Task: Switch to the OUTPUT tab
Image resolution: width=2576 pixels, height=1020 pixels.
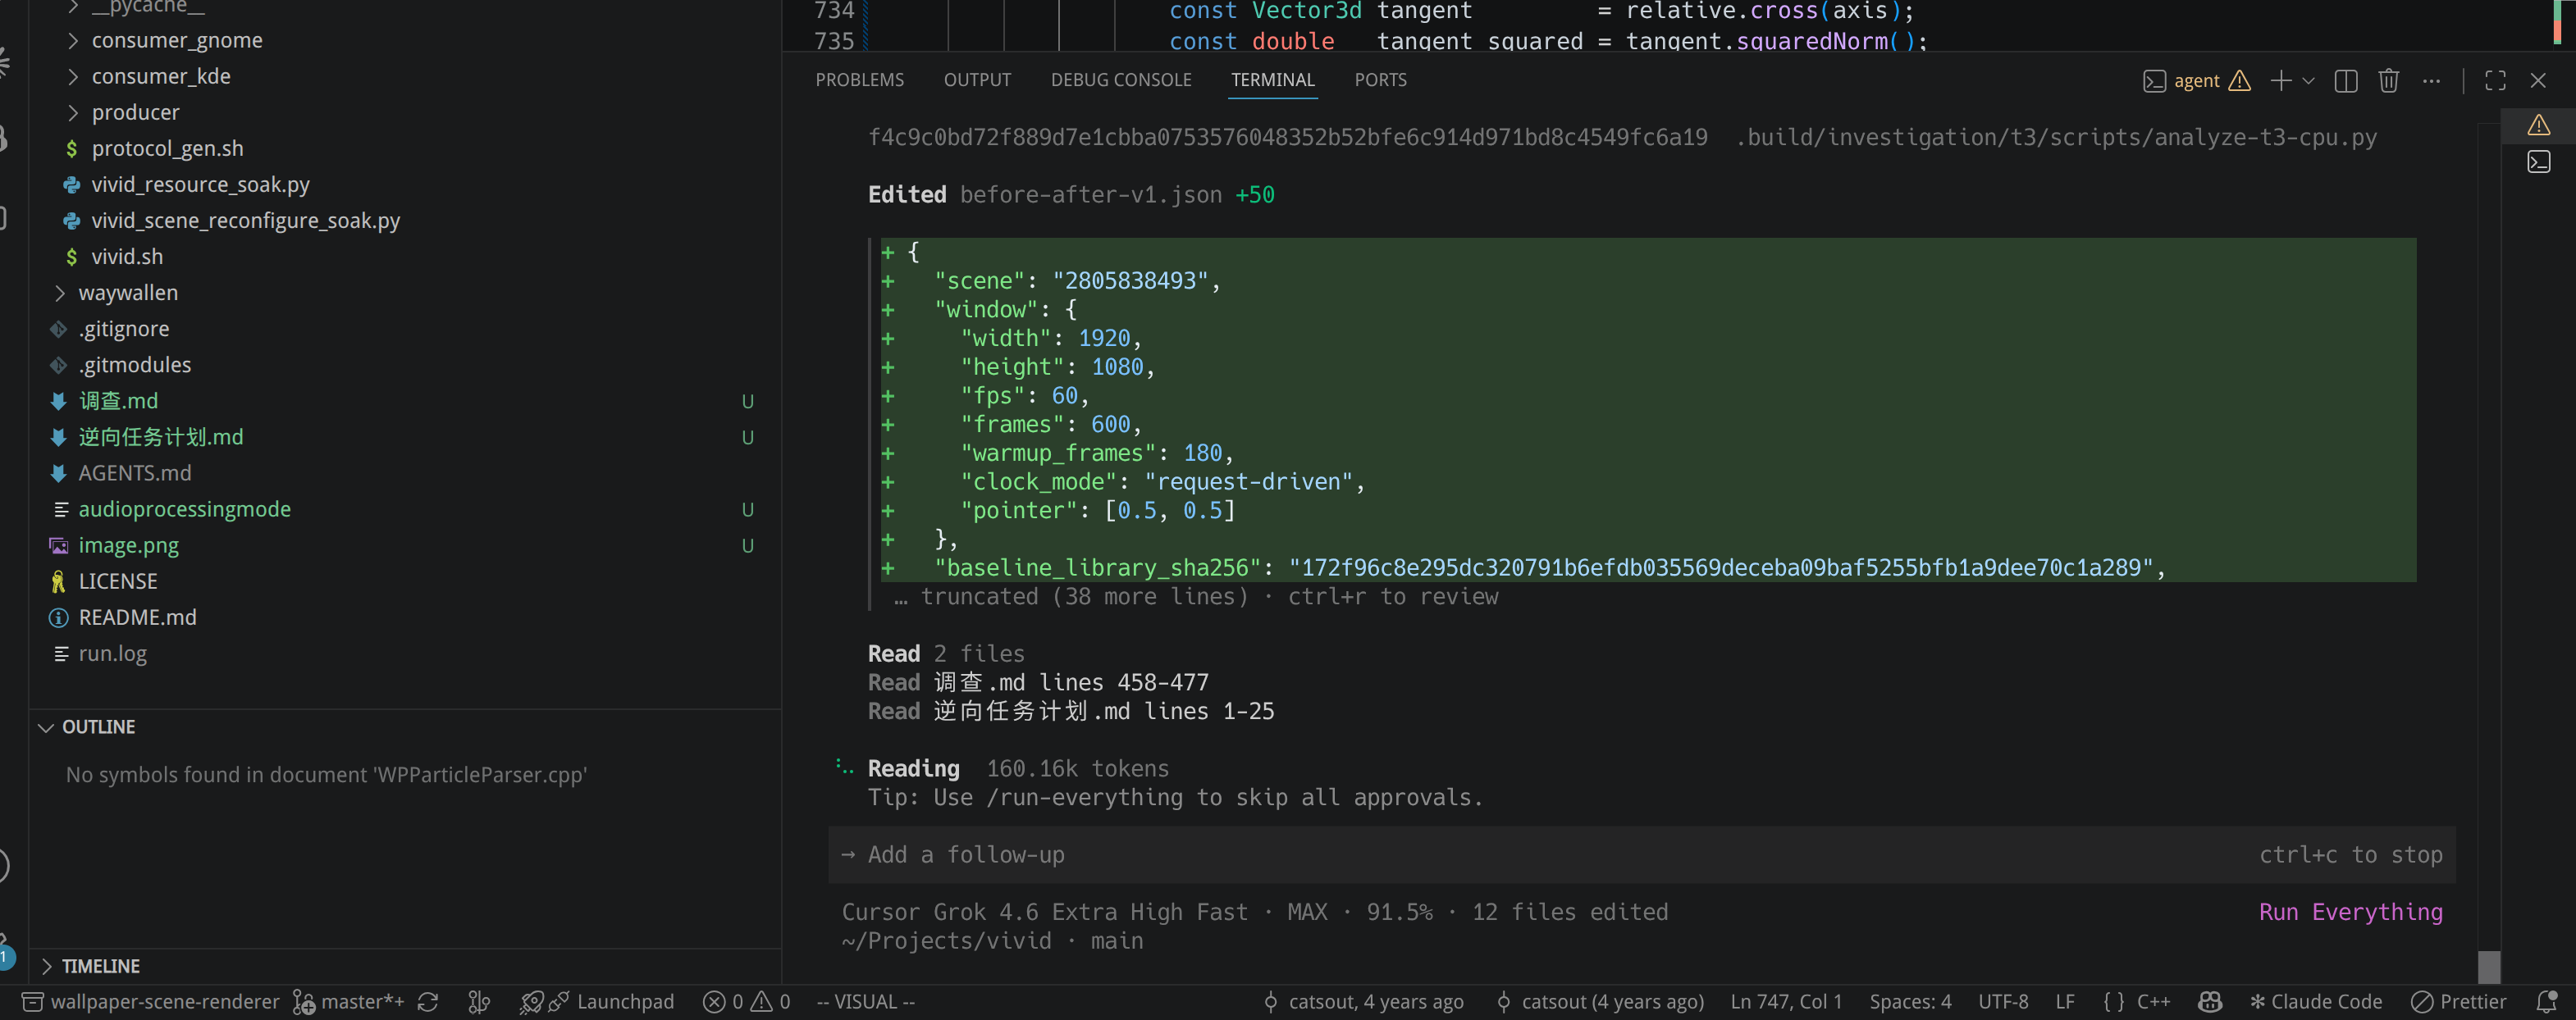Action: (977, 80)
